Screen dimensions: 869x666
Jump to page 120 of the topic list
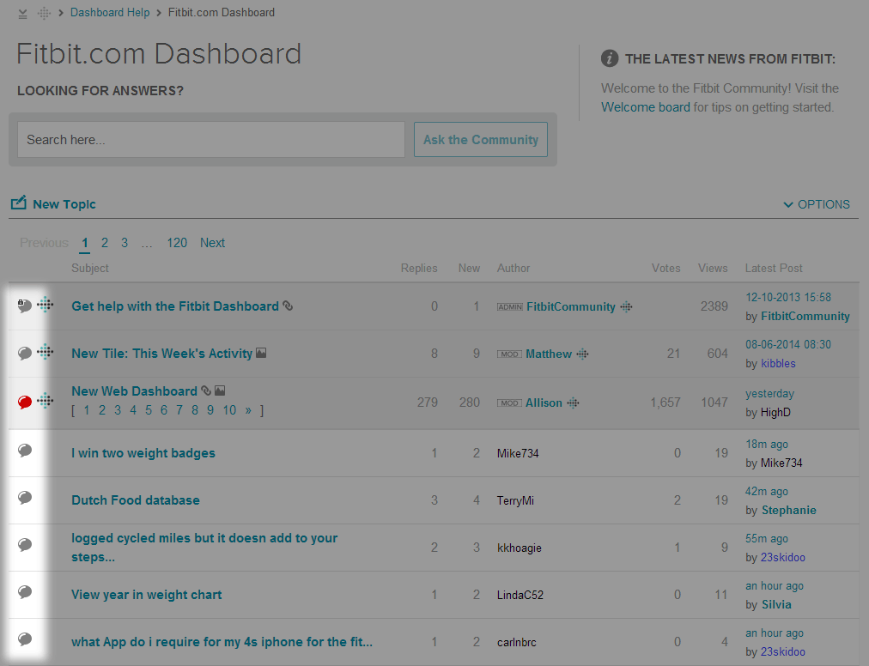click(177, 243)
